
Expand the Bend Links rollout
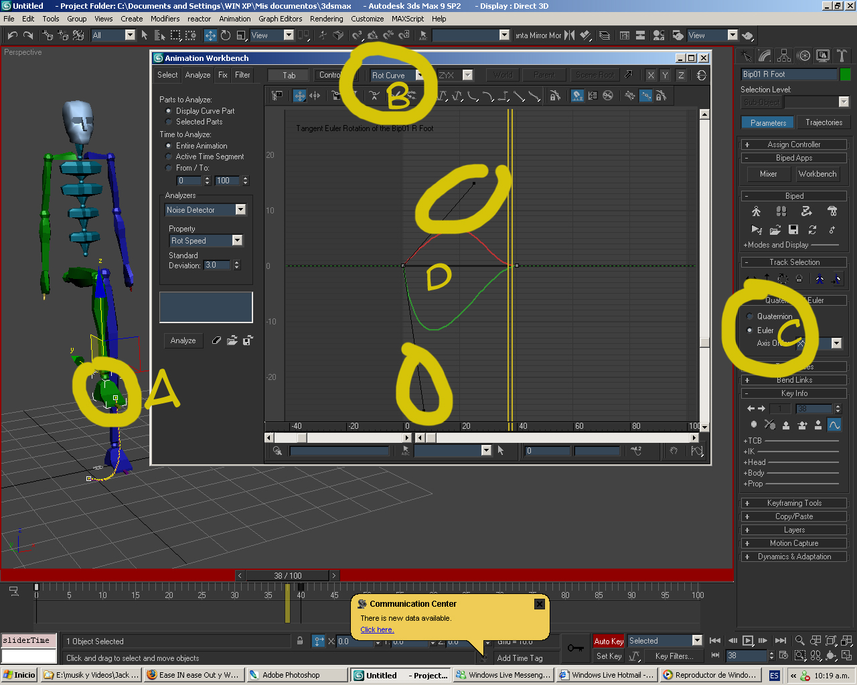pos(794,380)
